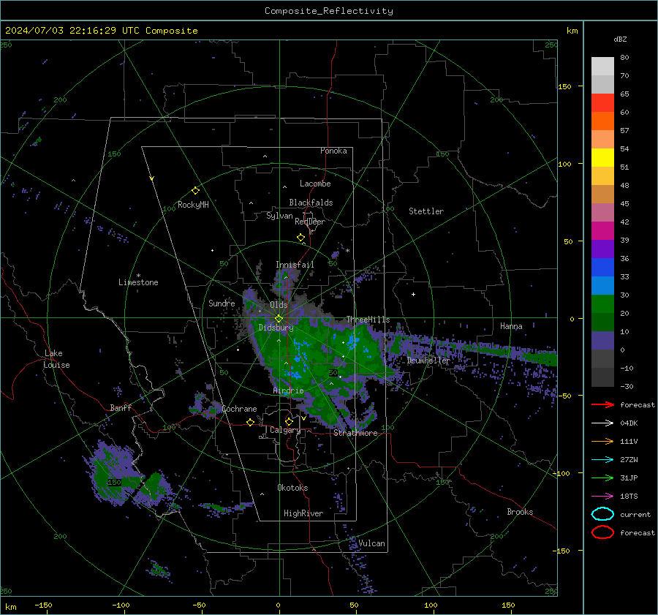Select the tan 45-48 dBZ legend swatch
Screen dimensions: 658x615
coord(602,195)
